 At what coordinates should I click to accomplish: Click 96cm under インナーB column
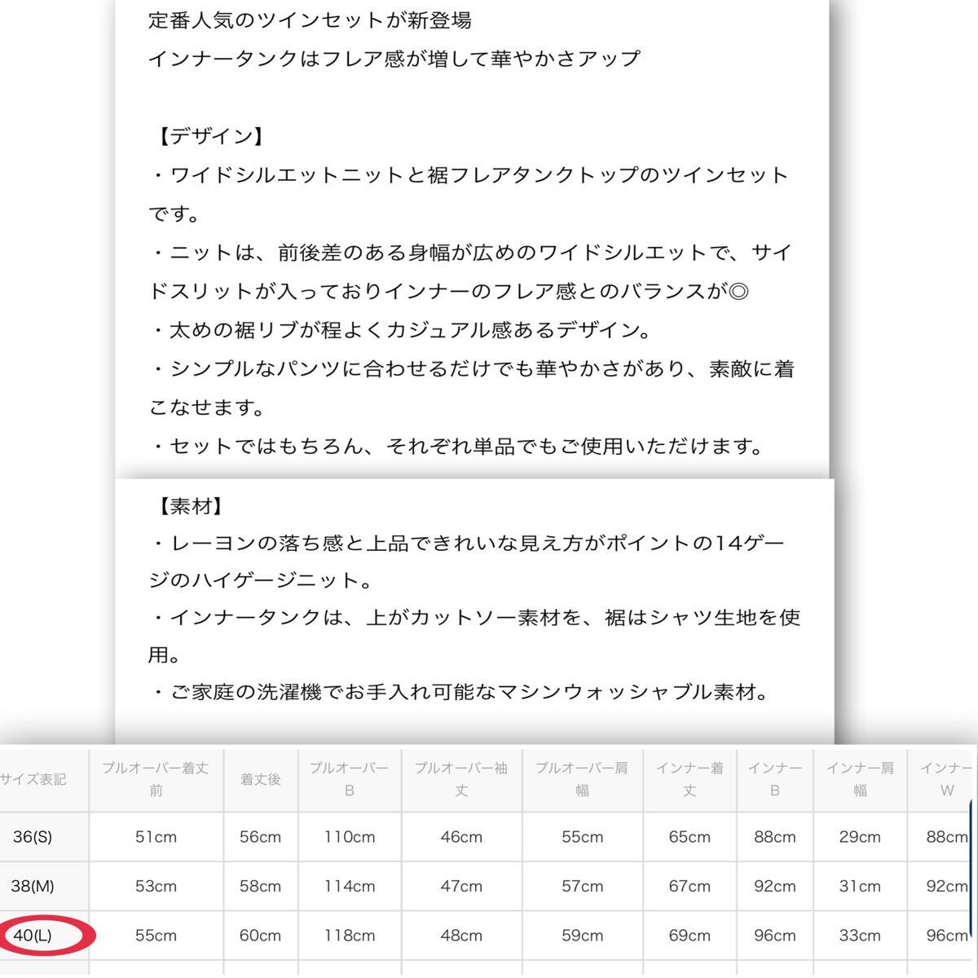[x=775, y=936]
